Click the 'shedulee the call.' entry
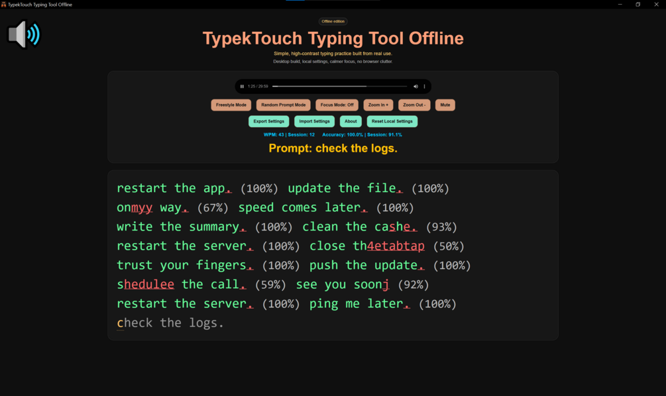The width and height of the screenshot is (666, 396). pos(182,284)
